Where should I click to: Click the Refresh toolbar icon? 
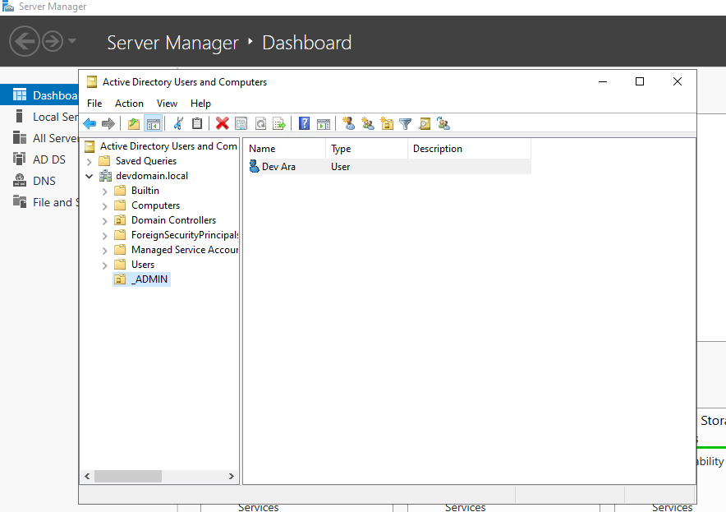coord(260,124)
